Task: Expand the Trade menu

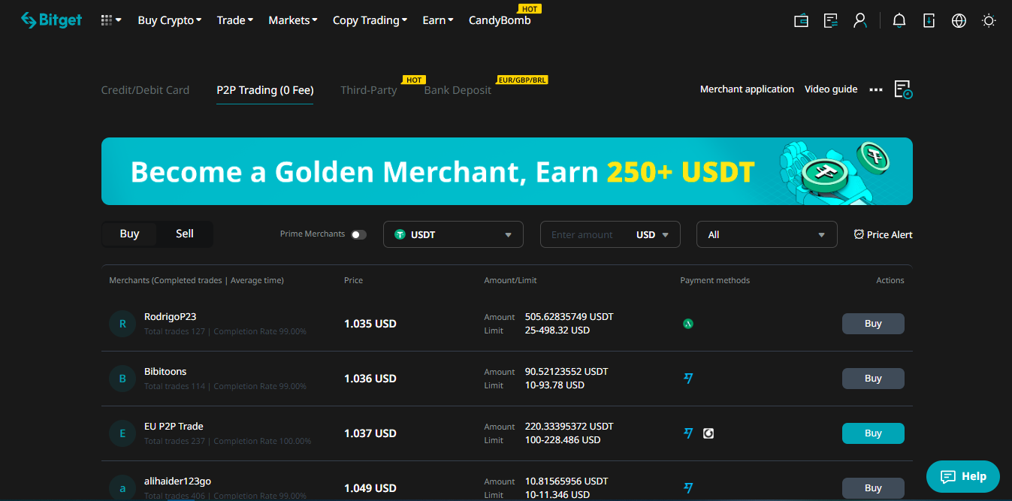Action: coord(235,20)
